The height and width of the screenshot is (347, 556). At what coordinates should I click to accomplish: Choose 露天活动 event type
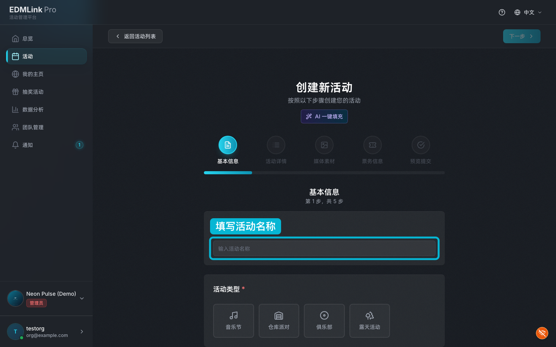(370, 321)
